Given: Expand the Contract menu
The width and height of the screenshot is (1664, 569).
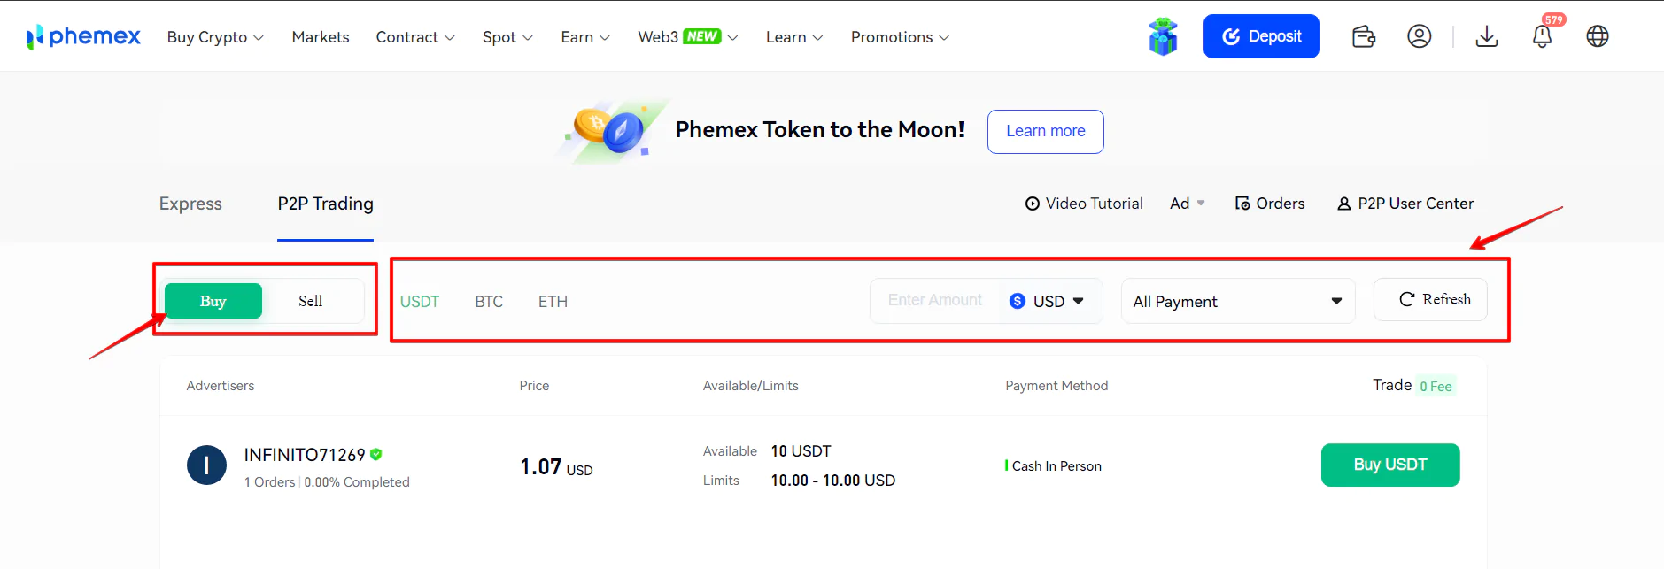Looking at the screenshot, I should tap(415, 37).
